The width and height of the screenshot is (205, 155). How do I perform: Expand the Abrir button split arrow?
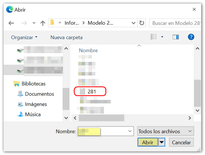(x=161, y=143)
